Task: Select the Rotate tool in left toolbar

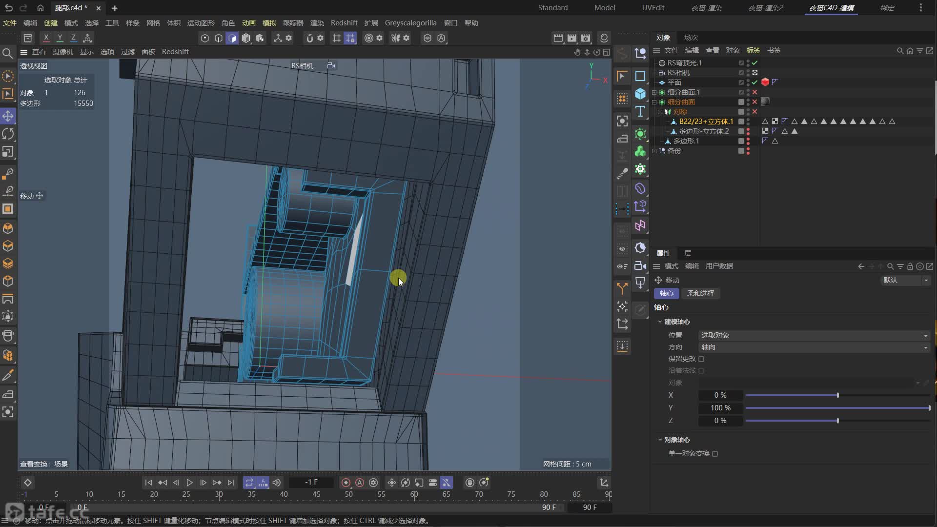Action: [8, 134]
